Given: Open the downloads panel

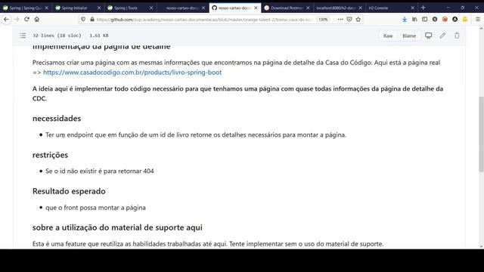Looking at the screenshot, I should coord(405,19).
